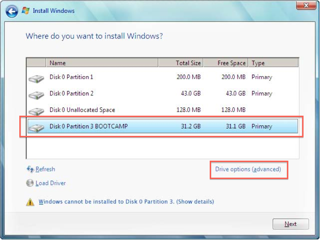Open the Load Driver link
The height and width of the screenshot is (241, 321).
51,183
